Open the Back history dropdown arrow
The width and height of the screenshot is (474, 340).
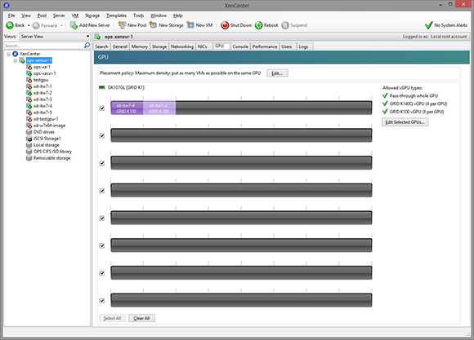tap(29, 25)
